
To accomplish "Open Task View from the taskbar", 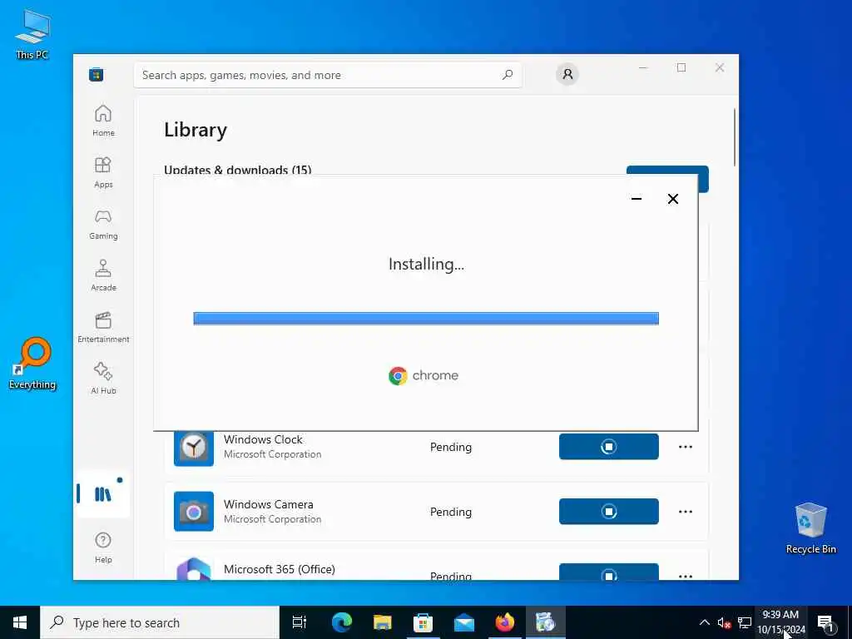I will [300, 622].
